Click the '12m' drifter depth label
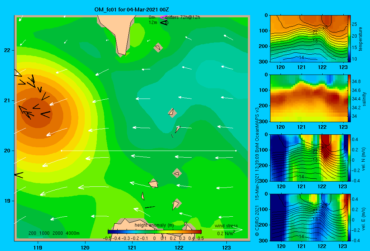This screenshot has height=251, width=370. coord(153,23)
